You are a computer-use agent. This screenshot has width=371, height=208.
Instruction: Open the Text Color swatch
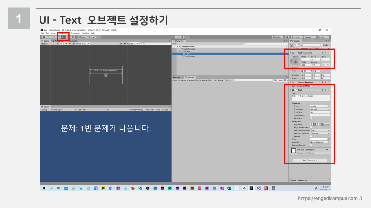pyautogui.click(x=319, y=139)
